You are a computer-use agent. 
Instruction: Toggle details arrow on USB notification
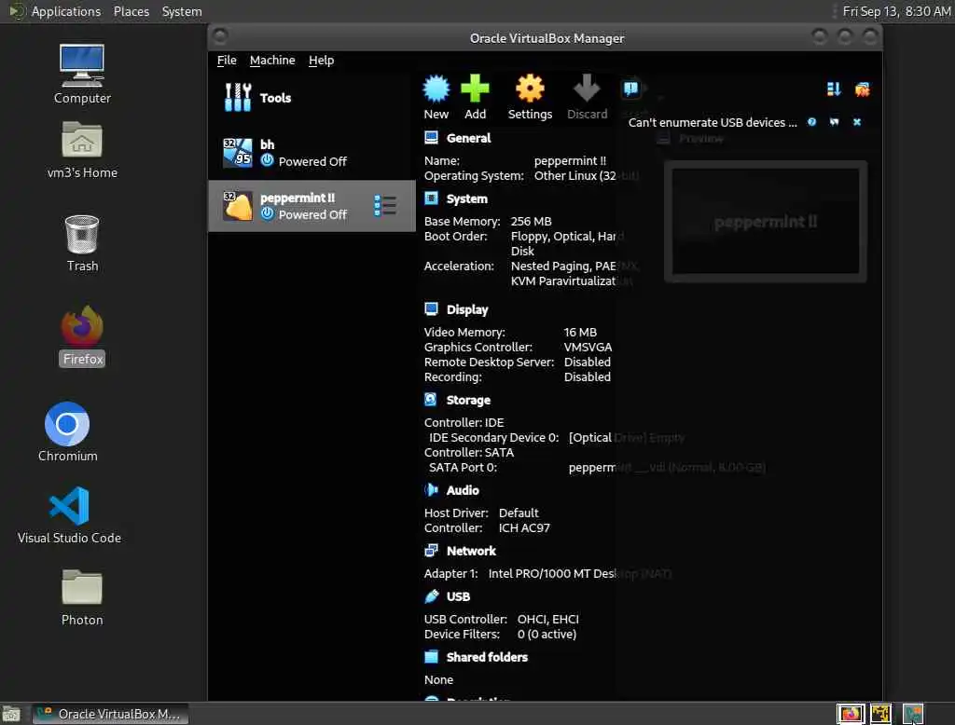(834, 122)
